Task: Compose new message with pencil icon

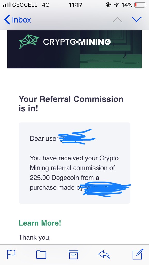Action: [x=138, y=254]
